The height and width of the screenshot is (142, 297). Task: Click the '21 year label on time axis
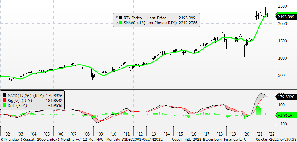260,134
